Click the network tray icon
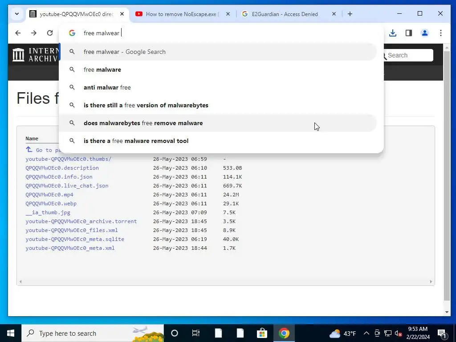Image resolution: width=456 pixels, height=342 pixels. click(x=388, y=333)
